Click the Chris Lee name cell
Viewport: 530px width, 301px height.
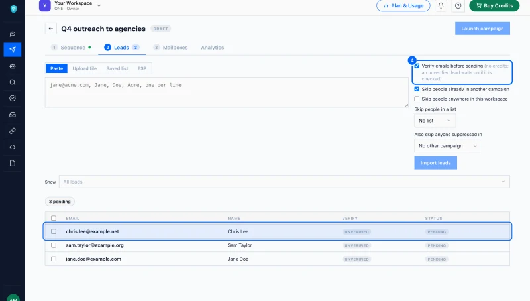[238, 231]
